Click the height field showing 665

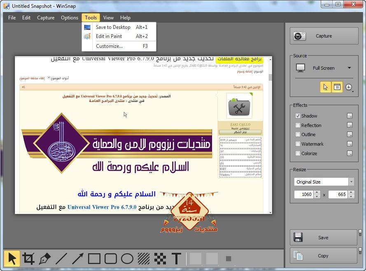pos(338,194)
